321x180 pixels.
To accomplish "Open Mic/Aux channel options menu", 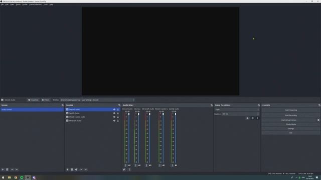I will (x=135, y=165).
